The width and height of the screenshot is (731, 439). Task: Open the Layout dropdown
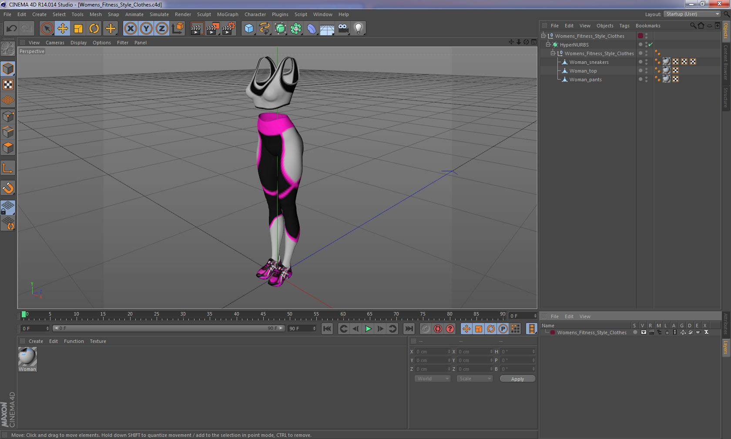point(693,14)
